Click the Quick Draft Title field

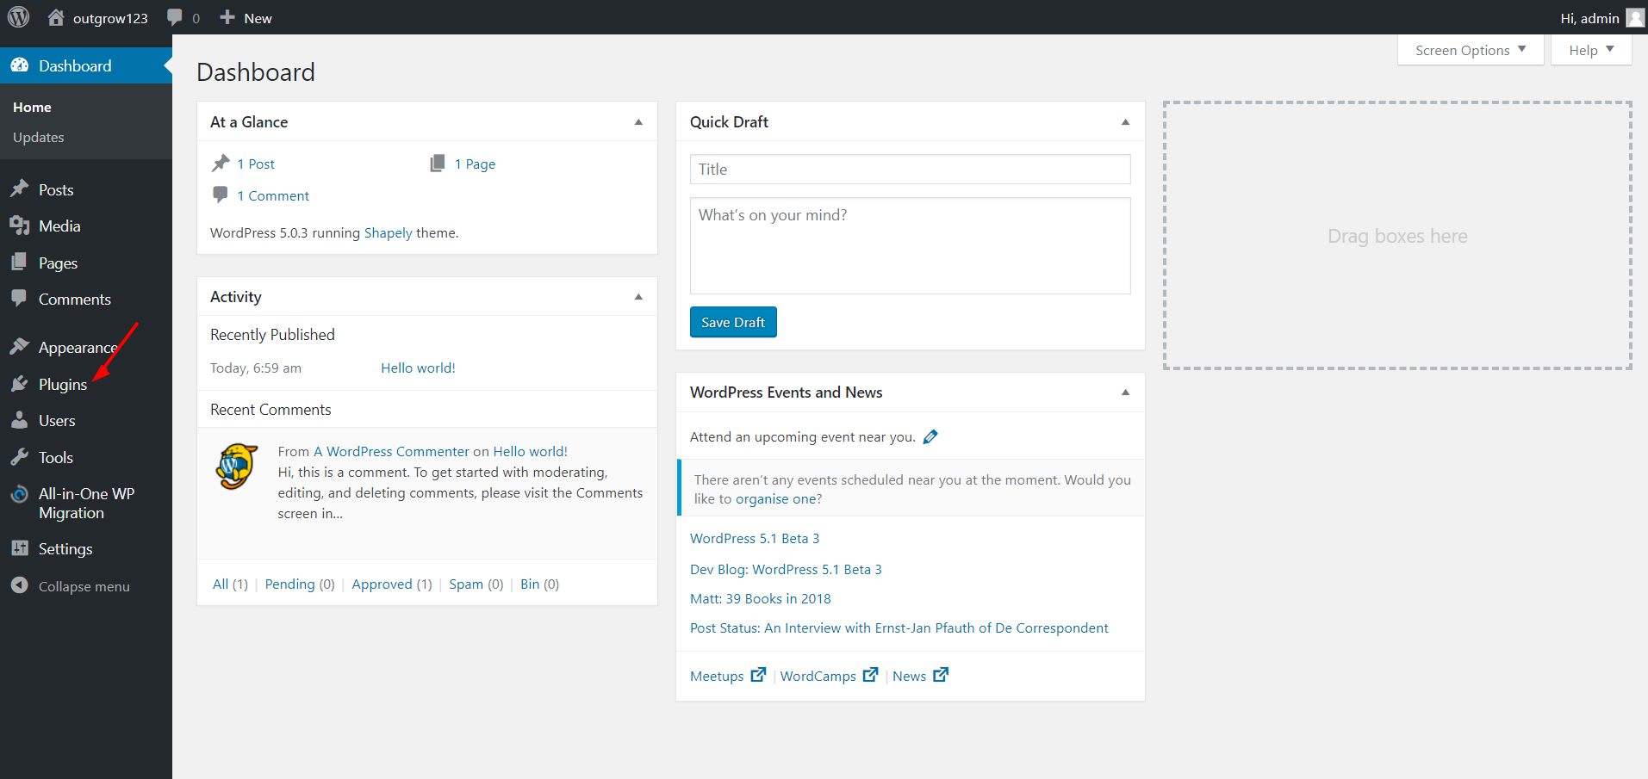click(910, 169)
